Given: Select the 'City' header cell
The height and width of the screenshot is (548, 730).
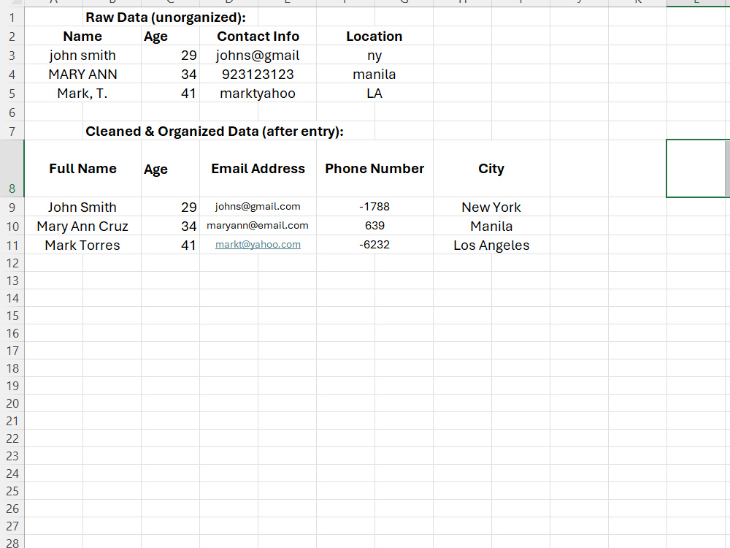Looking at the screenshot, I should (491, 169).
